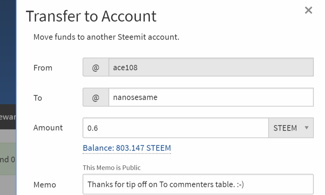The width and height of the screenshot is (325, 195).
Task: Click the Amount label
Action: (48, 128)
